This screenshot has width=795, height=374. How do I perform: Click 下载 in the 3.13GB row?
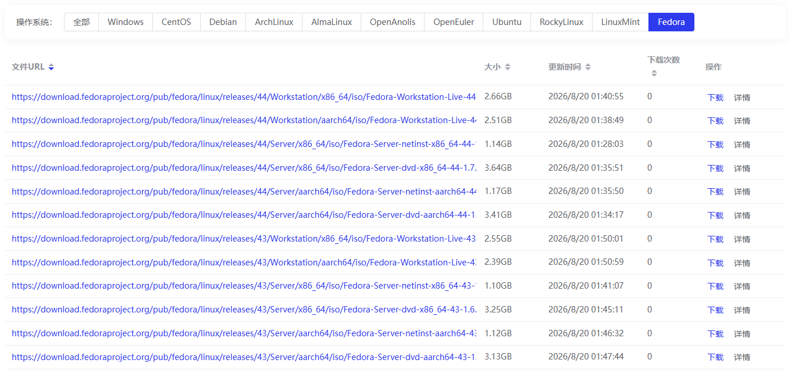coord(715,357)
